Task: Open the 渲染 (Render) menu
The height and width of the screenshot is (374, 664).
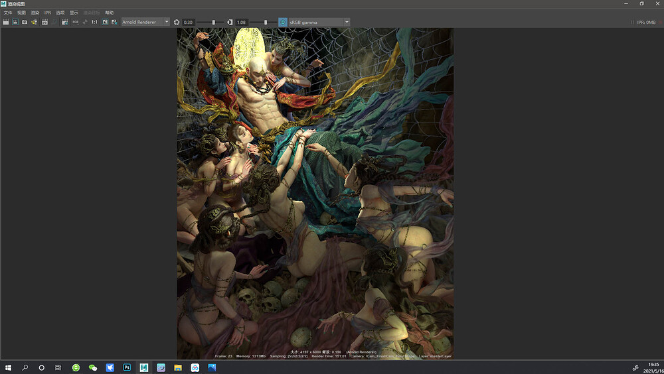Action: click(x=35, y=13)
